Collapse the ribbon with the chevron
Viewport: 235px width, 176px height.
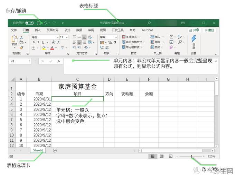[x=216, y=54]
